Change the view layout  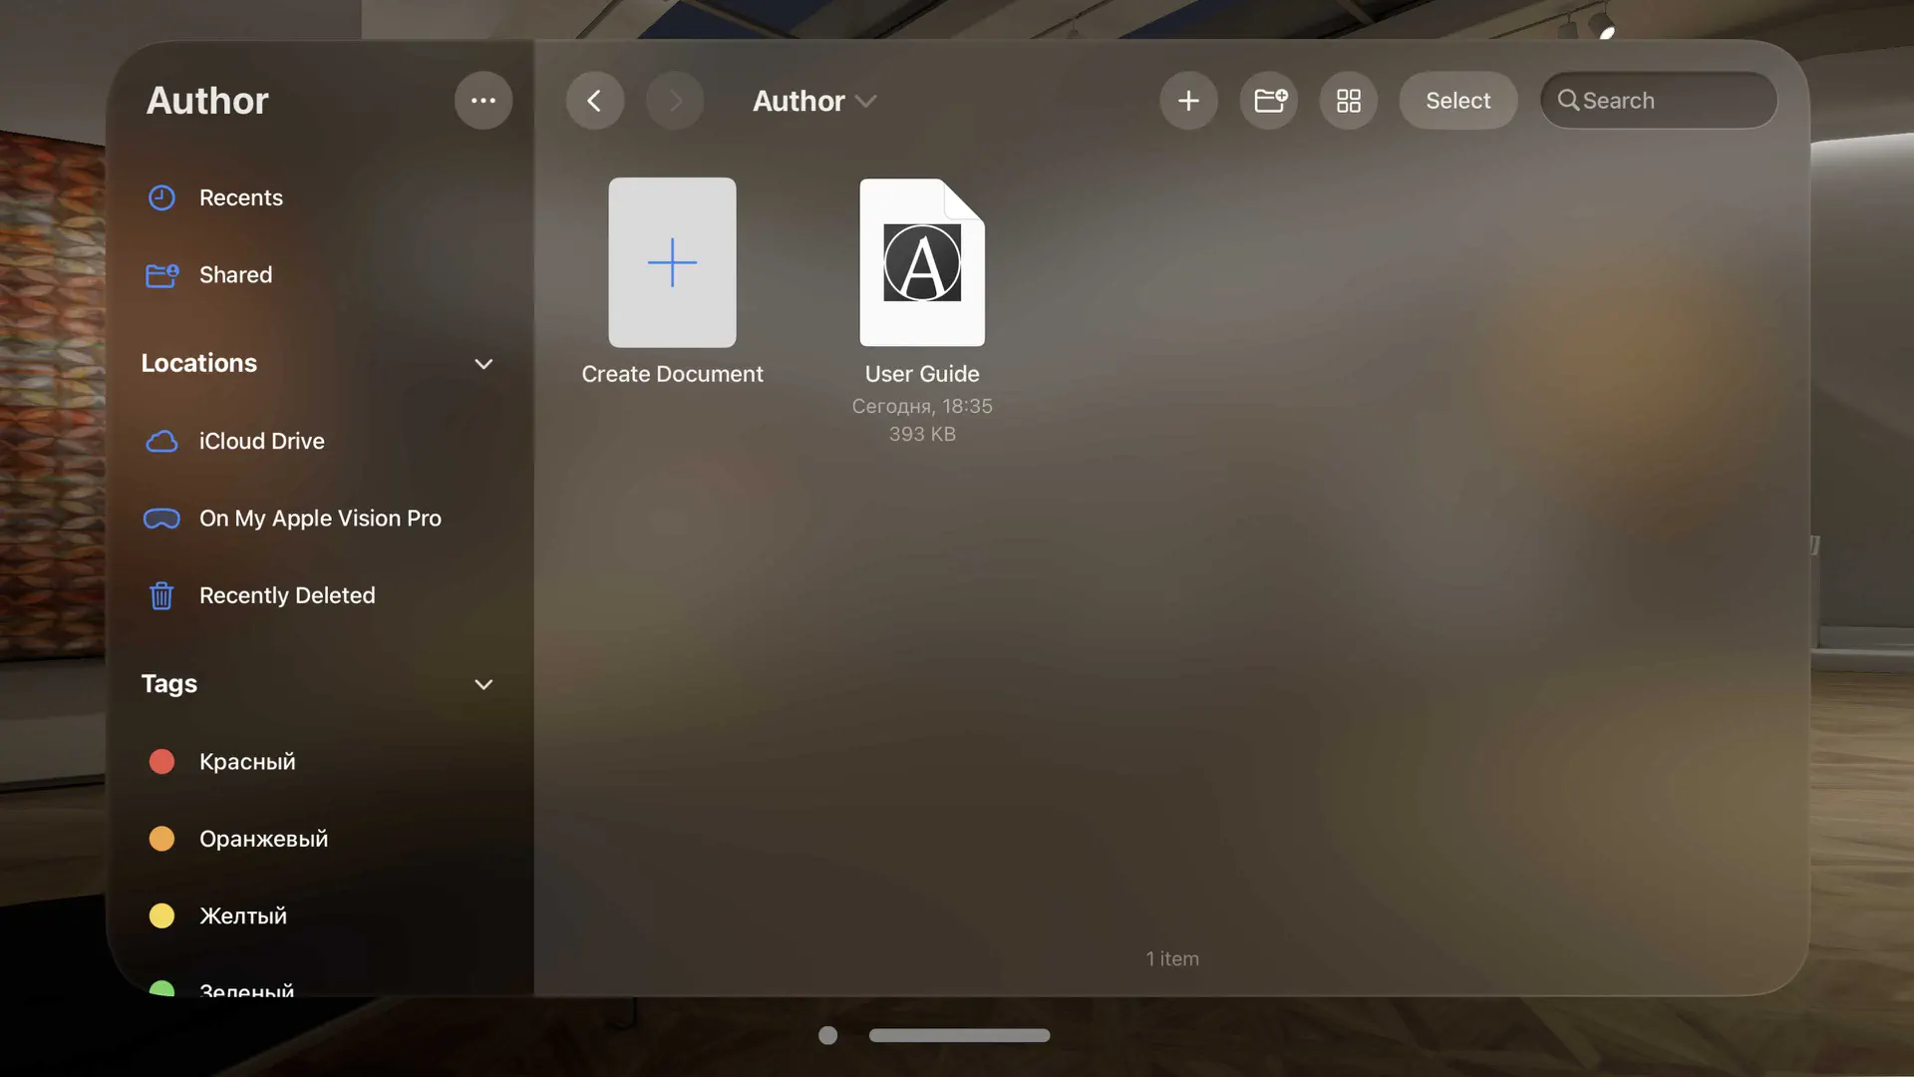point(1348,100)
